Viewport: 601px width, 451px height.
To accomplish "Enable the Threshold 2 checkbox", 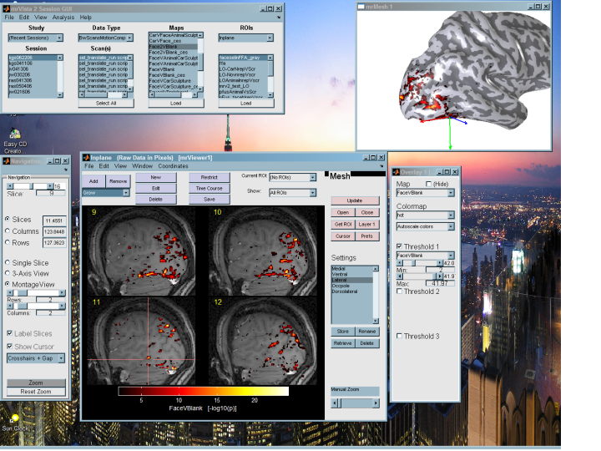I will click(x=399, y=291).
